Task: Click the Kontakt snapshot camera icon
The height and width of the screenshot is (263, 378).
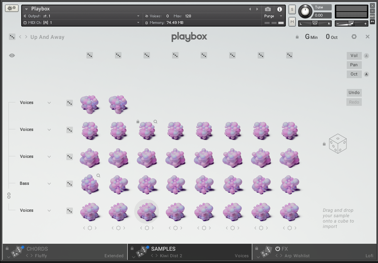Action: pyautogui.click(x=268, y=9)
